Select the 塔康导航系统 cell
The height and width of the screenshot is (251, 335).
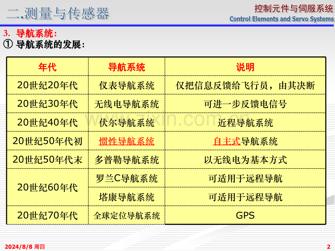click(x=126, y=197)
